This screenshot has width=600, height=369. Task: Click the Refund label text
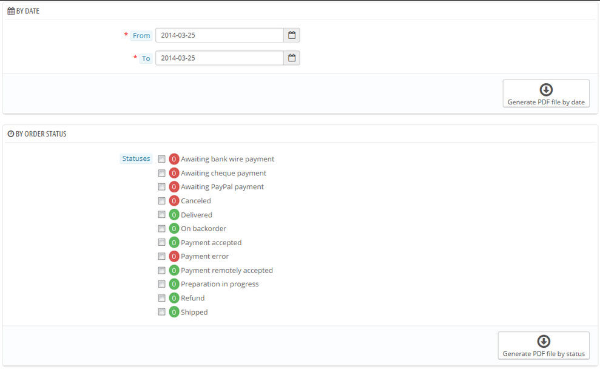(x=193, y=298)
